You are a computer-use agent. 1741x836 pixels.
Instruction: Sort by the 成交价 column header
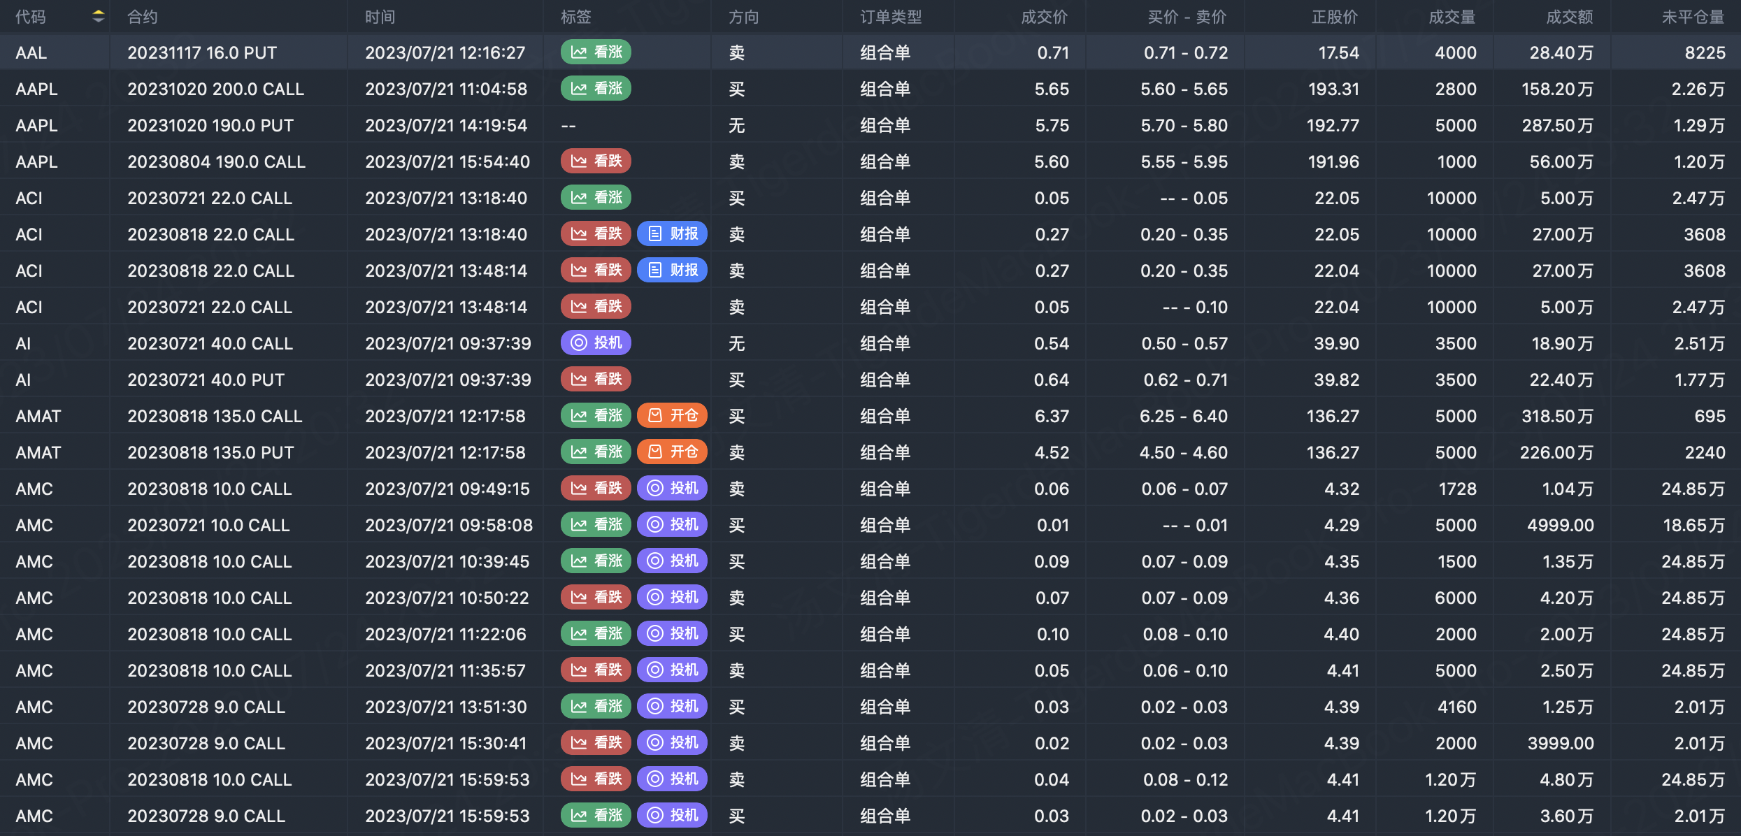pos(1044,17)
